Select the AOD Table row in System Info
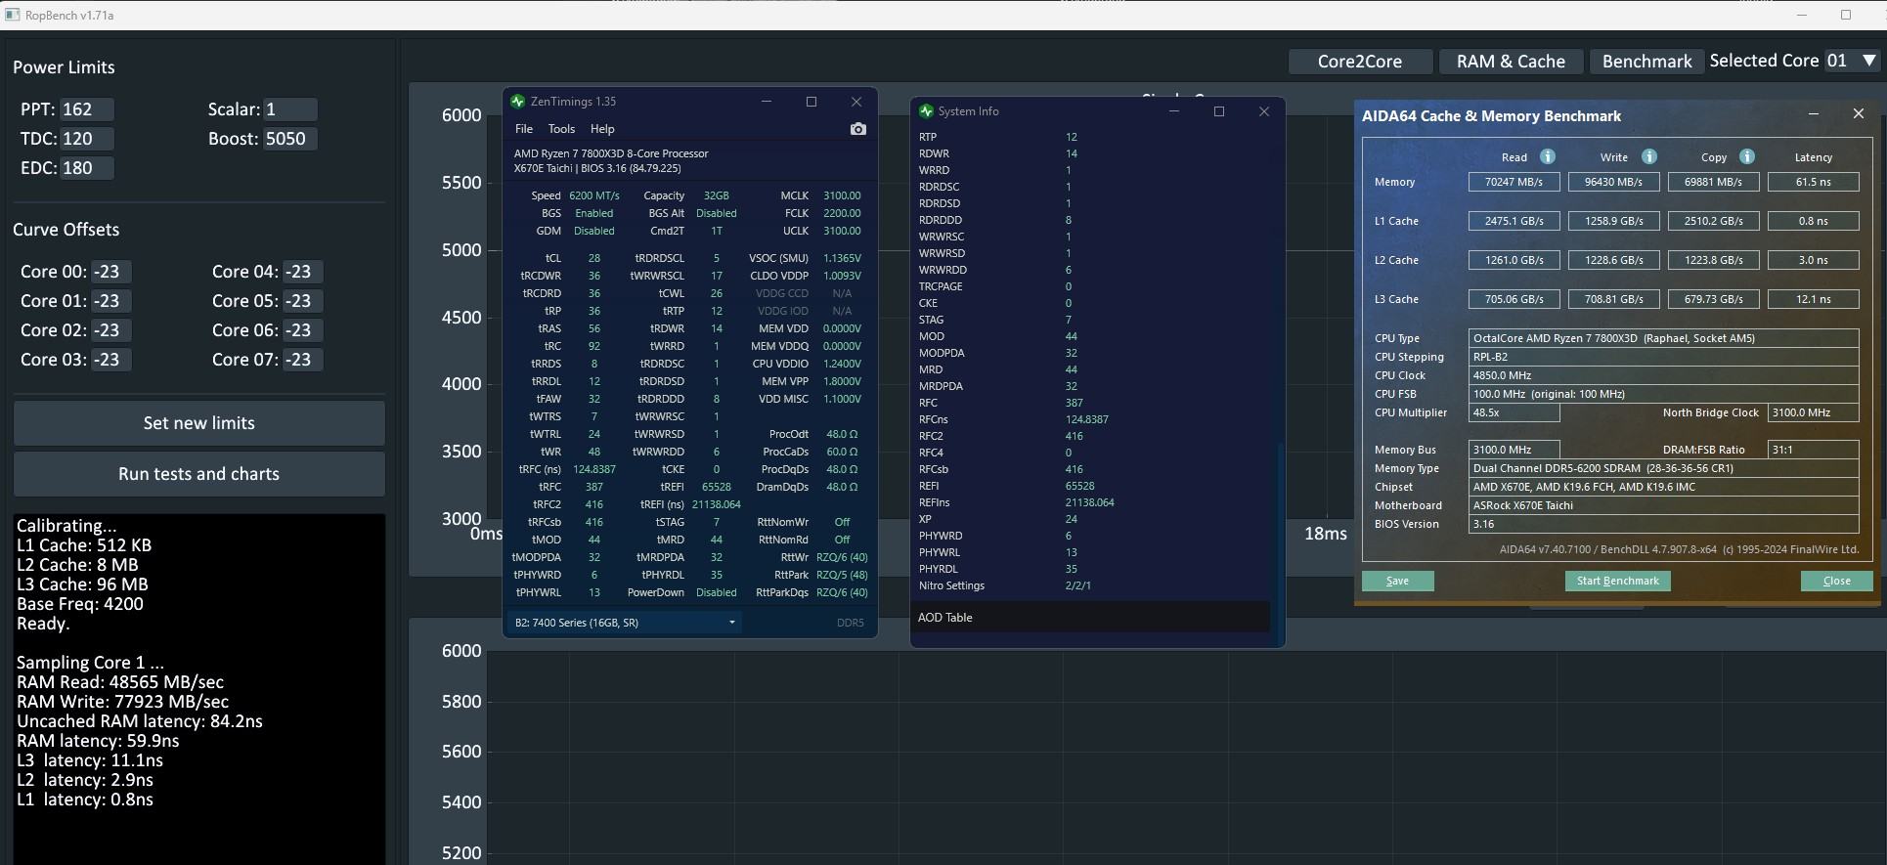The width and height of the screenshot is (1887, 865). [1090, 617]
